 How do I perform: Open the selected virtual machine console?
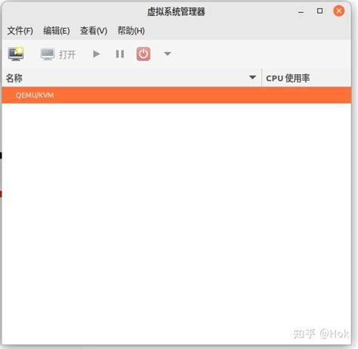(58, 54)
